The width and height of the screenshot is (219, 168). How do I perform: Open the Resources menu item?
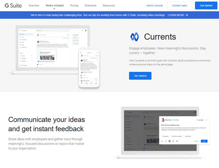pos(109,5)
